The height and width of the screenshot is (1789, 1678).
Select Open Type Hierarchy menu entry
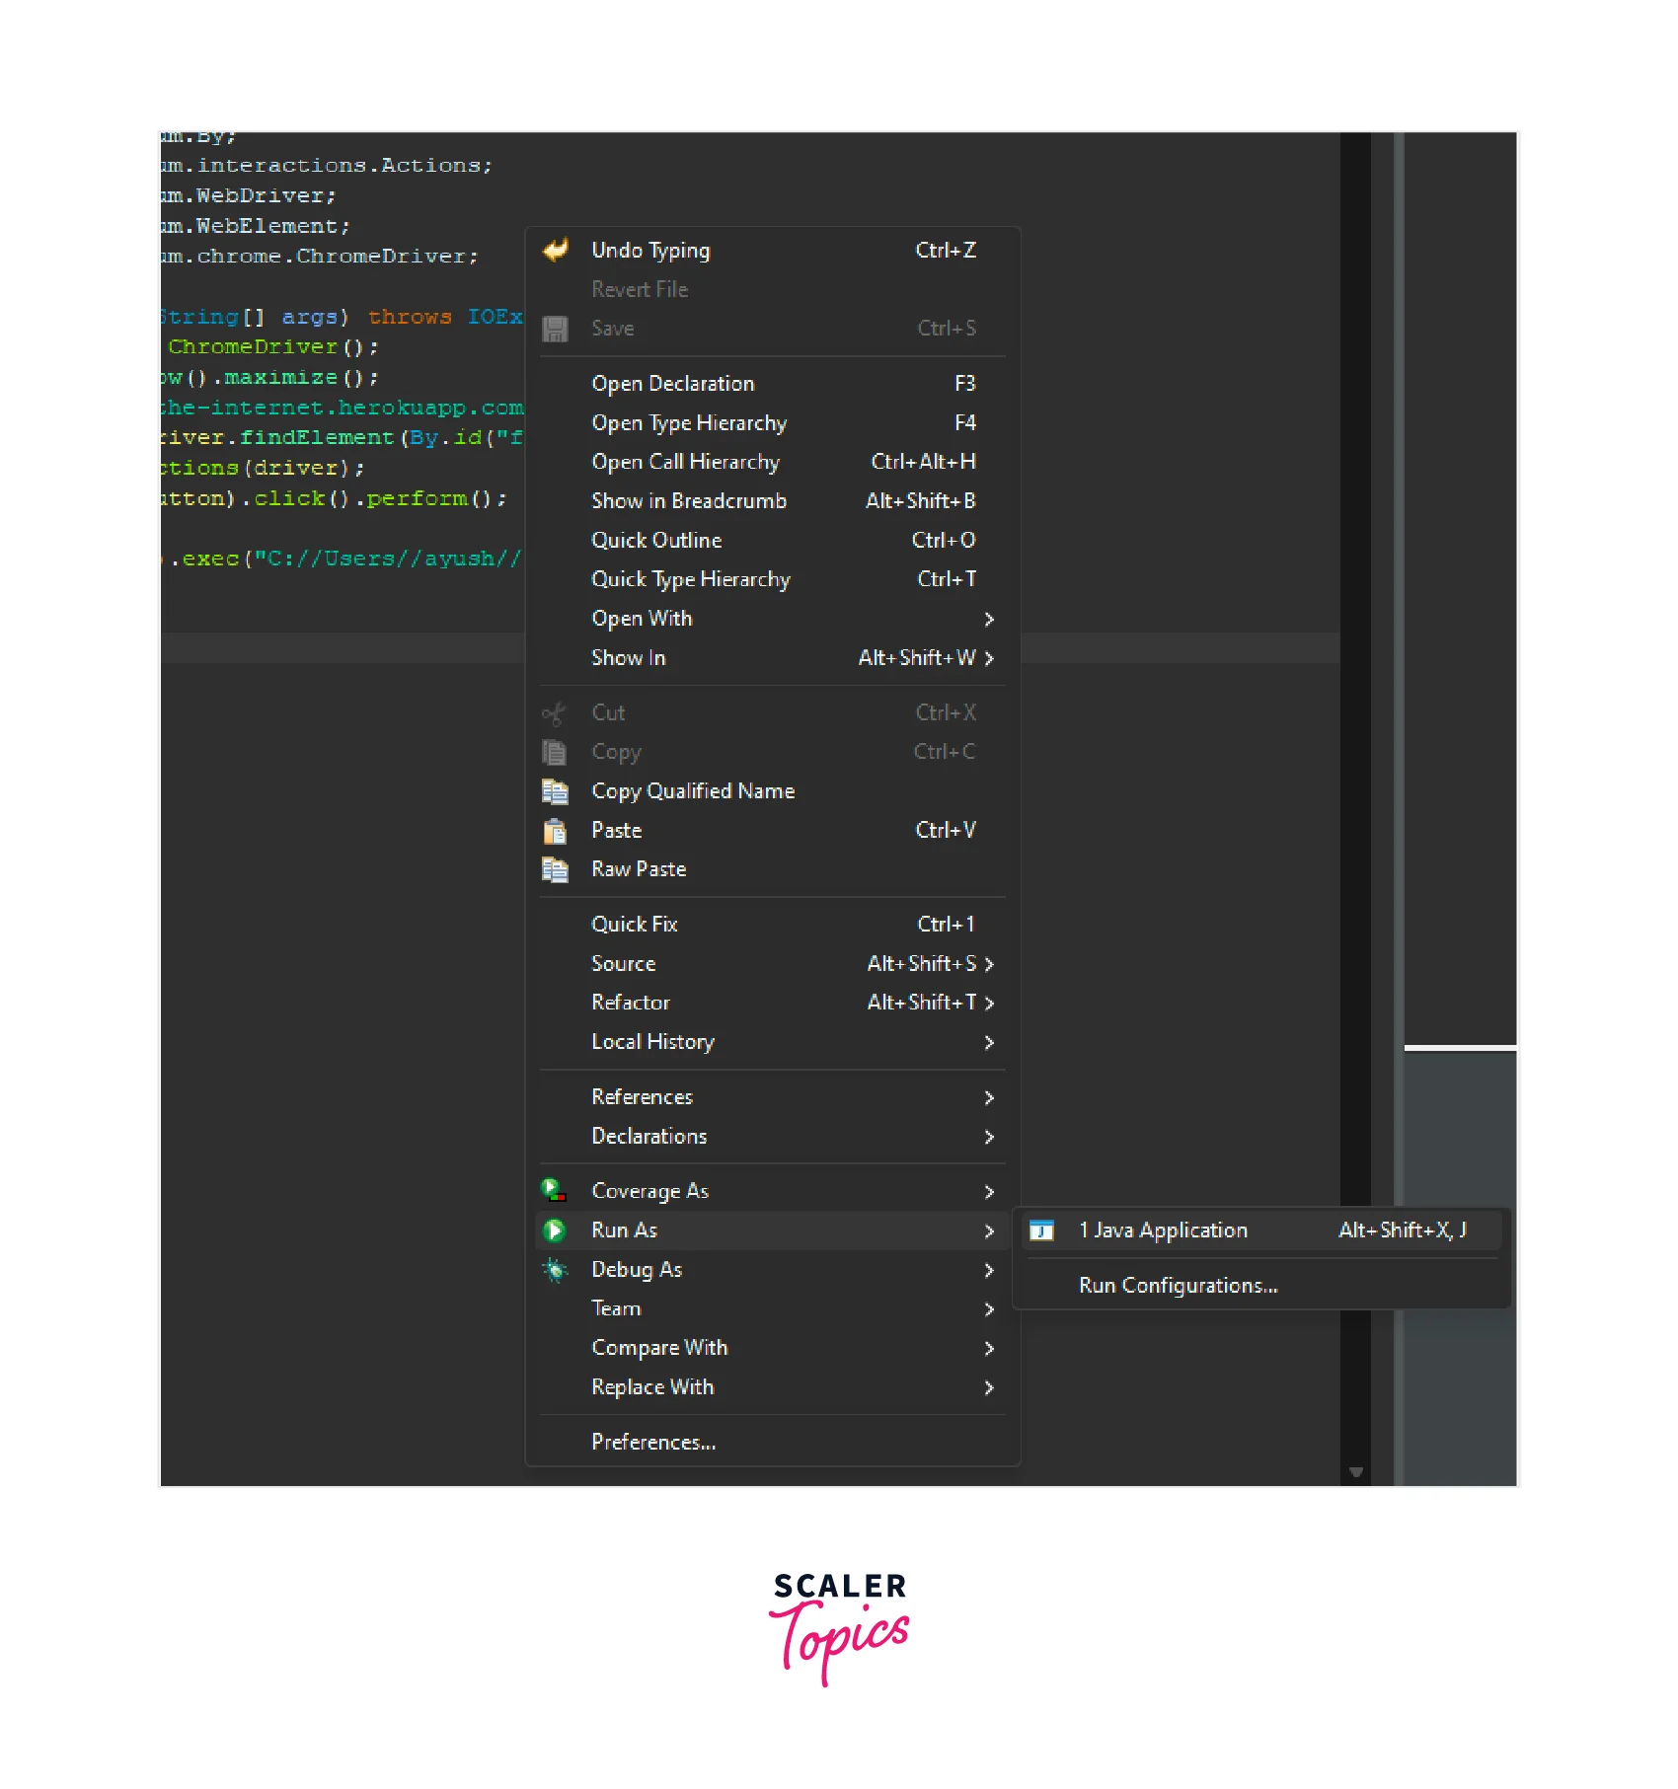coord(689,423)
